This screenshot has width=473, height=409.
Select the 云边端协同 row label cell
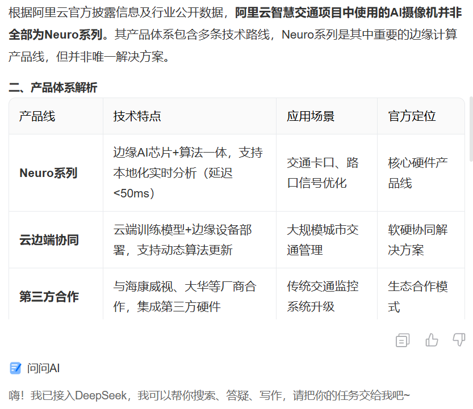pyautogui.click(x=56, y=240)
